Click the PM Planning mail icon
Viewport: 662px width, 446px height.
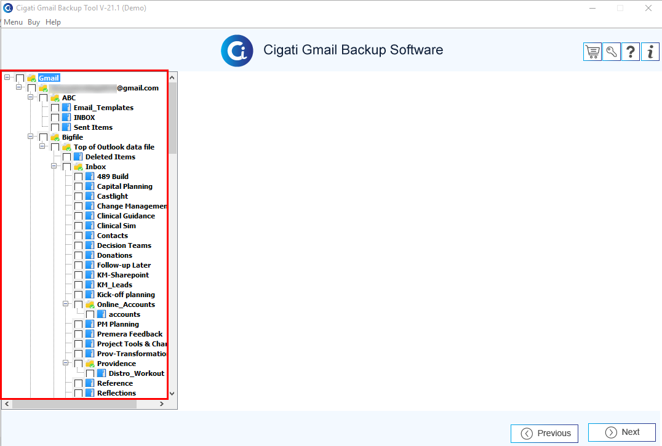click(x=90, y=324)
